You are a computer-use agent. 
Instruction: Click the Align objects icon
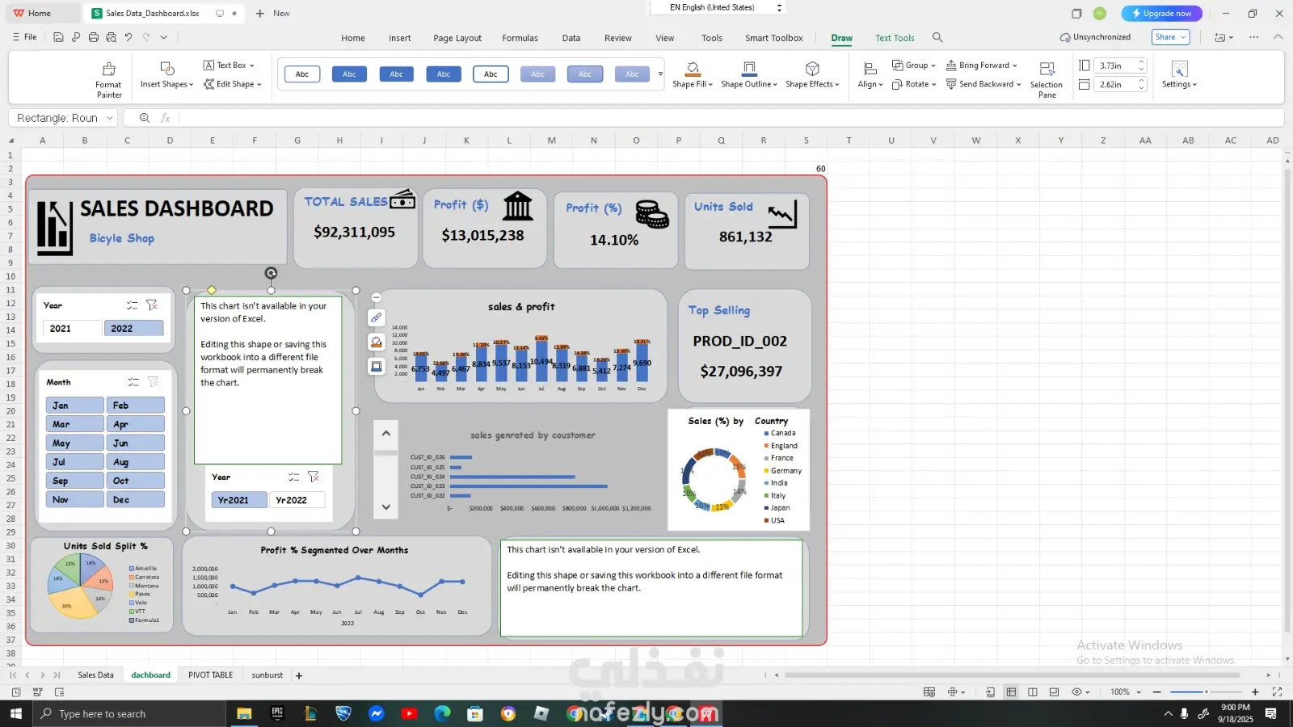[x=870, y=68]
